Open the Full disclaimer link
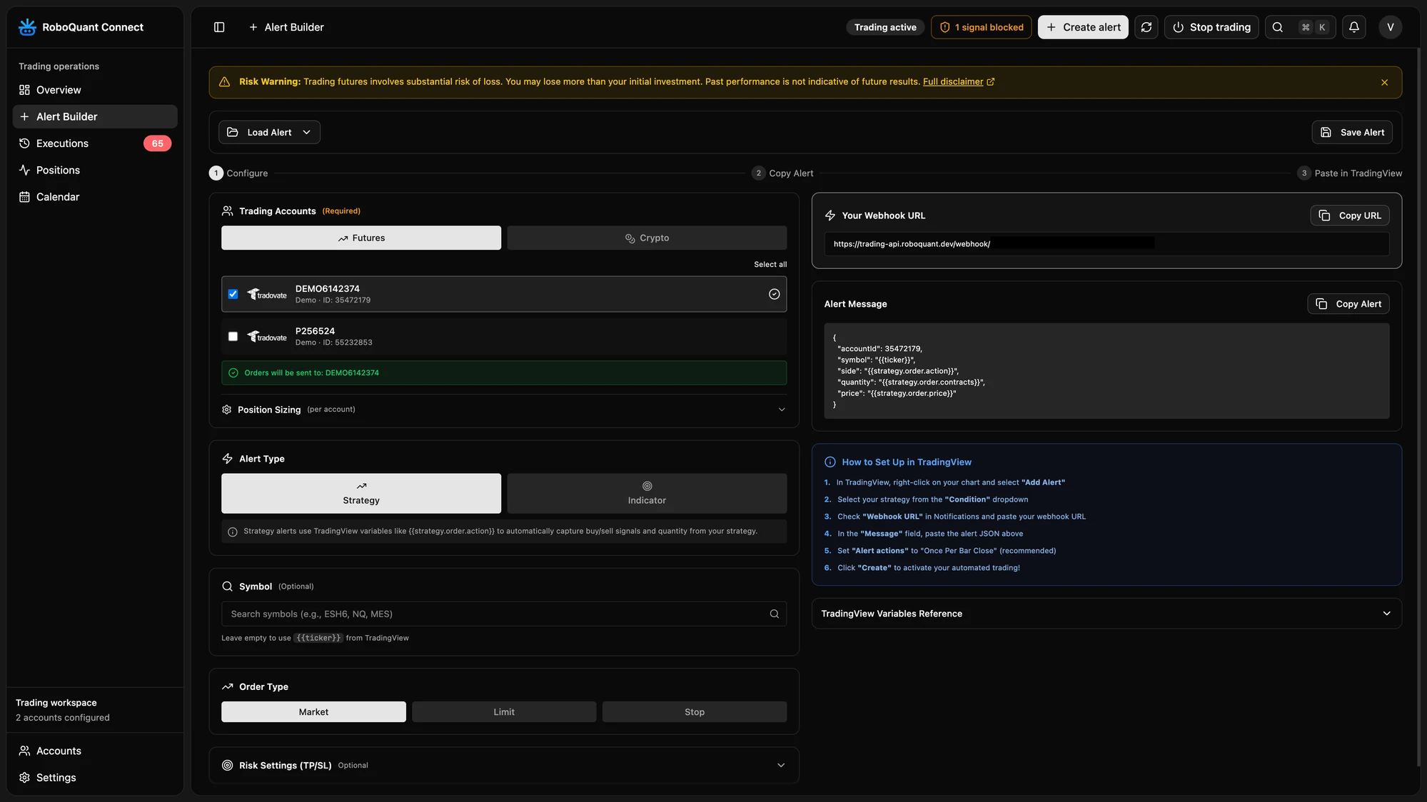The width and height of the screenshot is (1427, 802). pyautogui.click(x=953, y=82)
